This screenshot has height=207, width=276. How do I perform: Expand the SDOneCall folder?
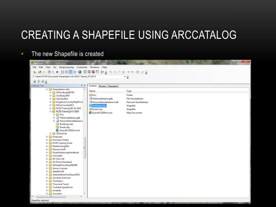click(x=50, y=134)
